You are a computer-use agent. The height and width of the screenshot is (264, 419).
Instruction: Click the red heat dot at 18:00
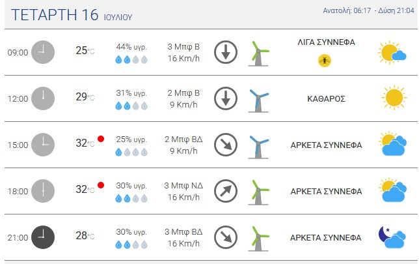point(101,185)
